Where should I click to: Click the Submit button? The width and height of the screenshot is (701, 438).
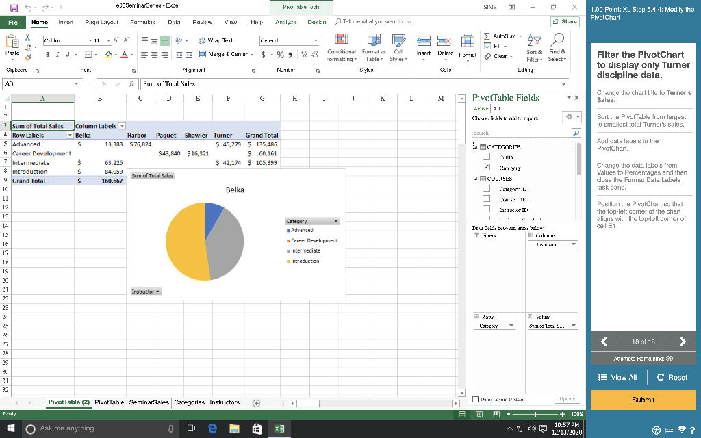(642, 400)
